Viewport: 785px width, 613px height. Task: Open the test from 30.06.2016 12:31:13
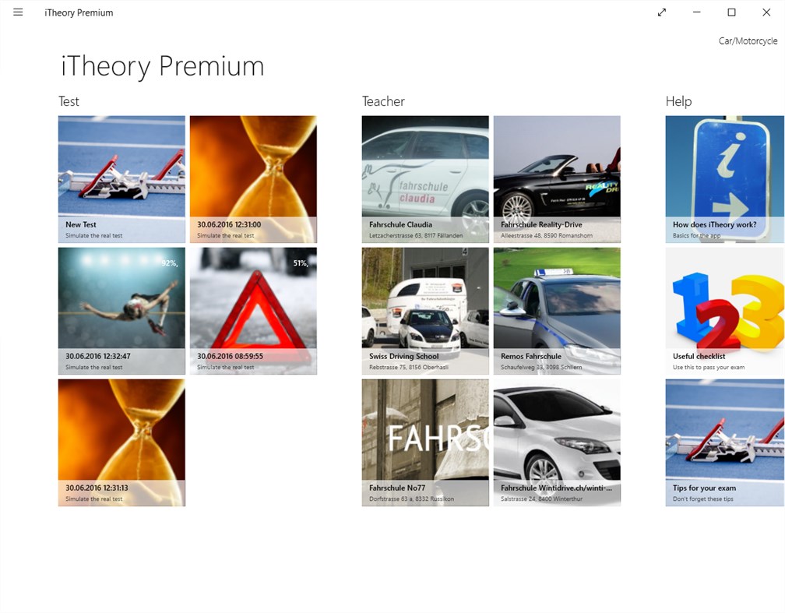click(x=121, y=442)
